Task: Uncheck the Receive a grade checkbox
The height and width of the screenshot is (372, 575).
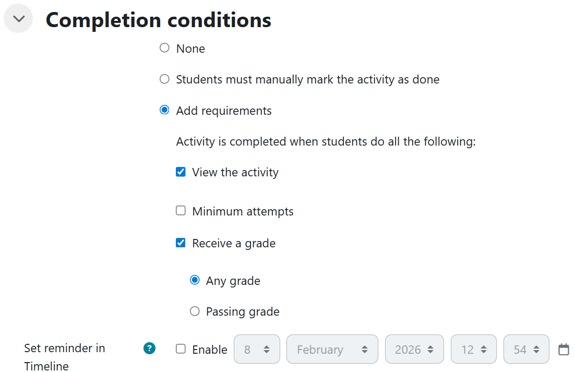Action: [x=181, y=243]
